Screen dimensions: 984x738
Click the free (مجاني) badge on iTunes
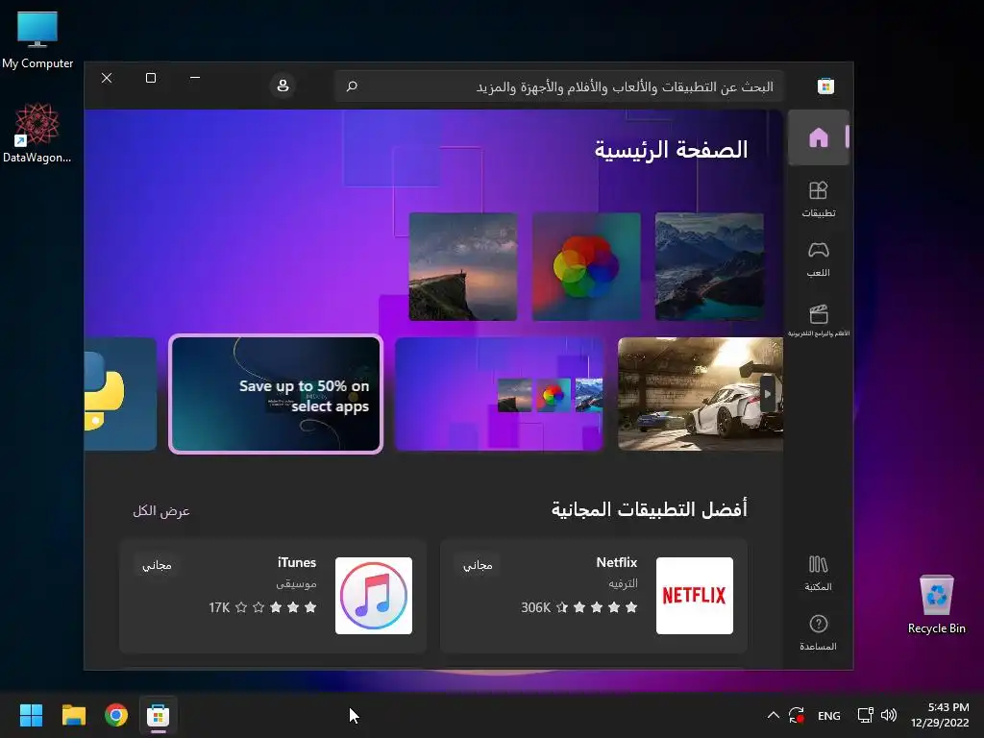[157, 565]
